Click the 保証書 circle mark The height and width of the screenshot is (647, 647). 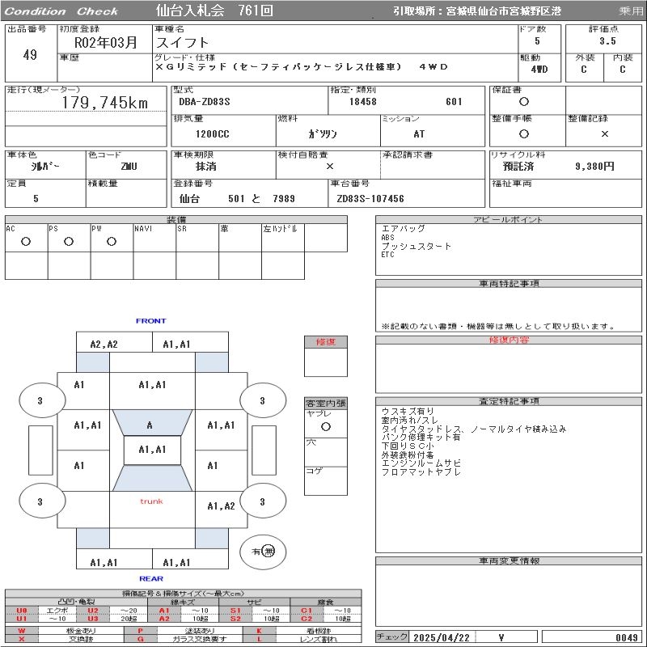click(x=524, y=102)
